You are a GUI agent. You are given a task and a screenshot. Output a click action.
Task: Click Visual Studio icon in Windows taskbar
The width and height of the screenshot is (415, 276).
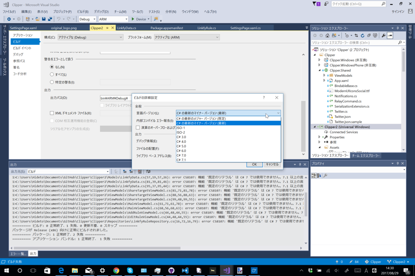[226, 270]
